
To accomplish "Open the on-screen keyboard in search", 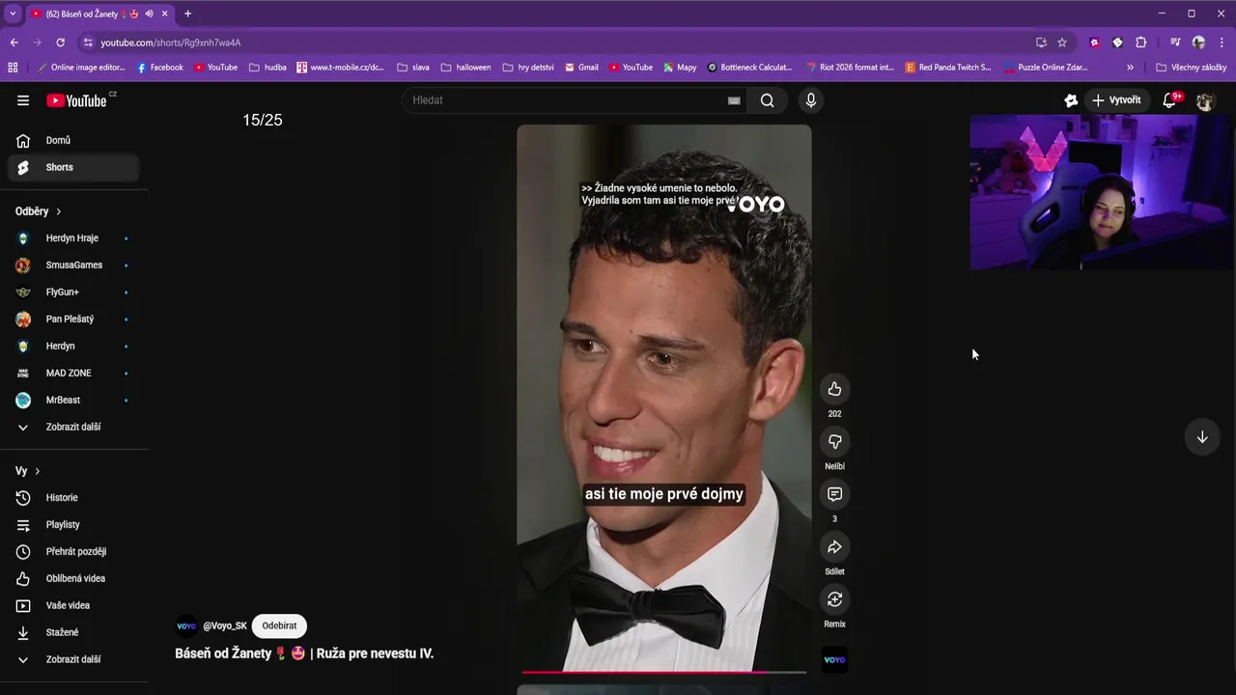I will (734, 100).
